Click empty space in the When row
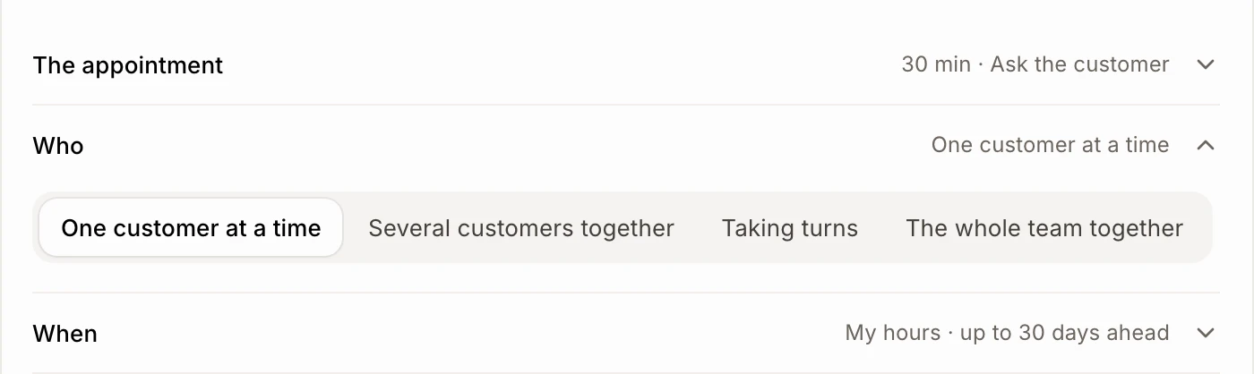 coord(466,334)
